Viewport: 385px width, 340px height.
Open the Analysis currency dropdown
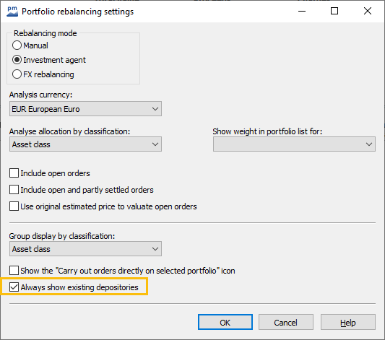(x=85, y=109)
